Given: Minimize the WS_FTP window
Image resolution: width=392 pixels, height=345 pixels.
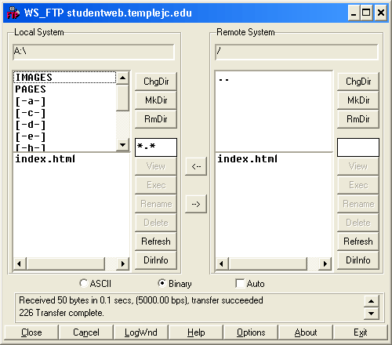Looking at the screenshot, I should coord(354,13).
